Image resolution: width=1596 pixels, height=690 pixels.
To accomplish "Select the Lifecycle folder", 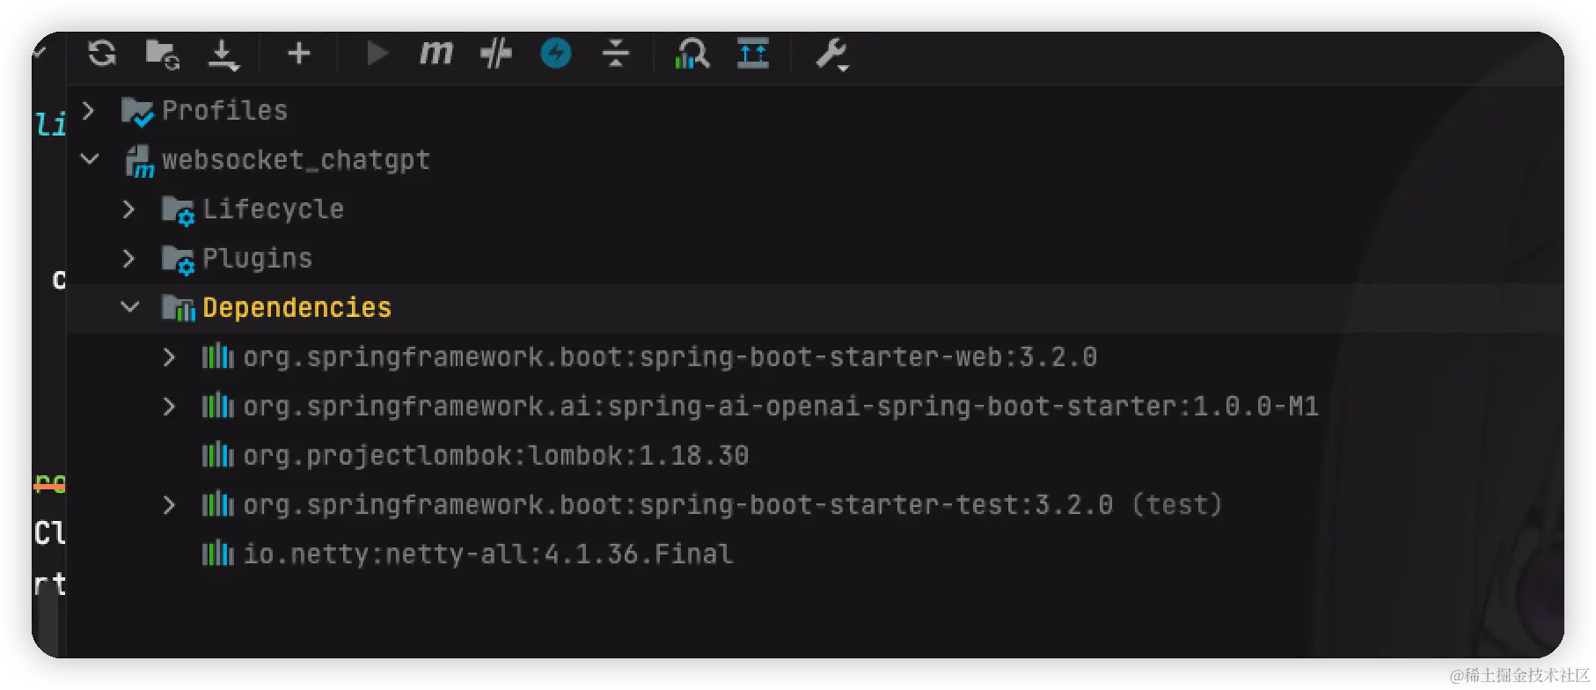I will [274, 209].
